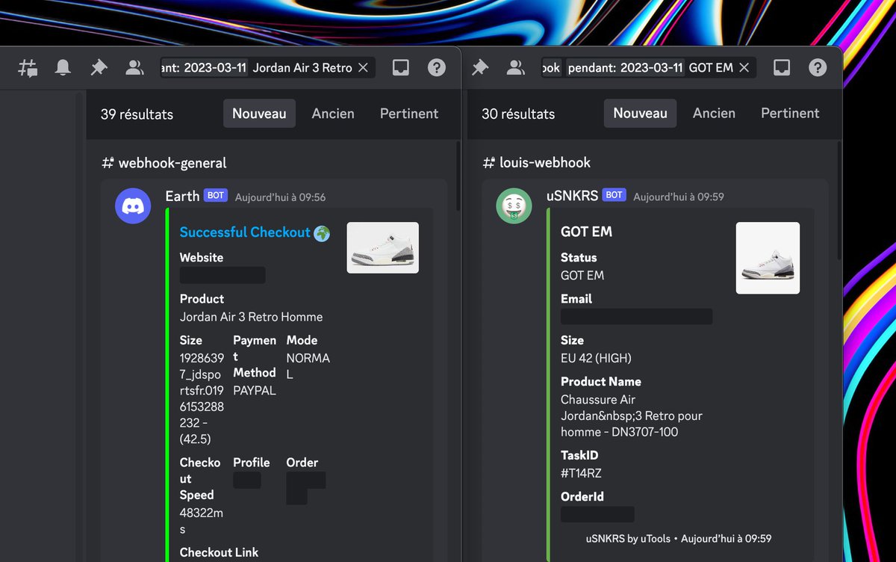Screen dimensions: 896x562
Task: Clear Jordan Air 3 Retro search
Action: tap(363, 68)
